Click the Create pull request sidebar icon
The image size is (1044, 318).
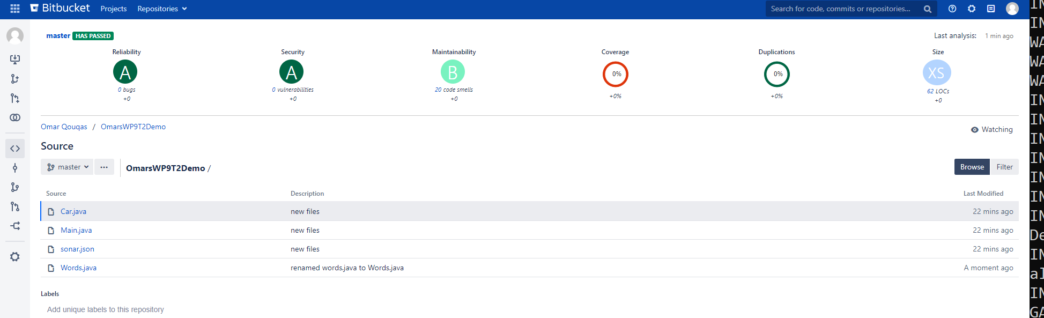coord(15,98)
